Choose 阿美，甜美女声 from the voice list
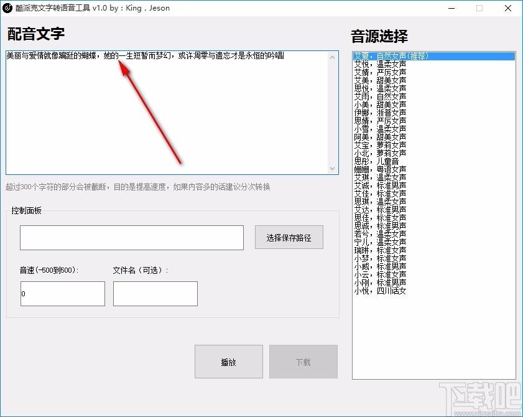This screenshot has width=523, height=417. (x=433, y=137)
